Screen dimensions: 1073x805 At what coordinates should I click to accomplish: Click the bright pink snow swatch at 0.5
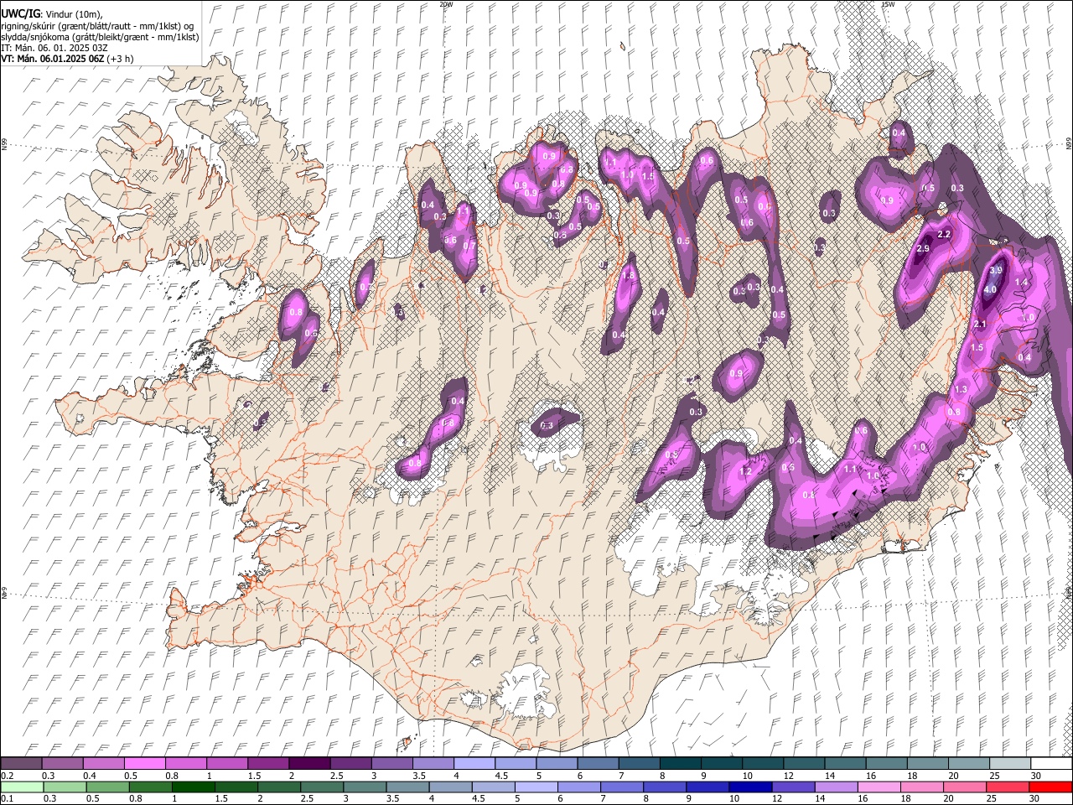coord(144,763)
